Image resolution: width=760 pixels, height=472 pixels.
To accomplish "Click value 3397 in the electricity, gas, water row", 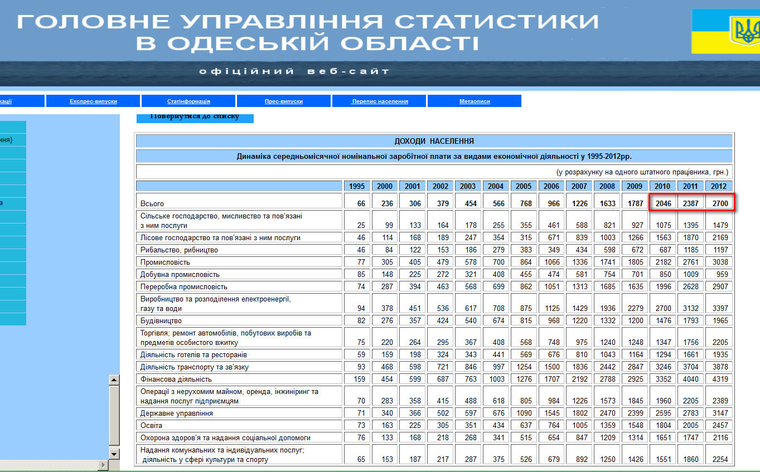I will click(x=719, y=308).
